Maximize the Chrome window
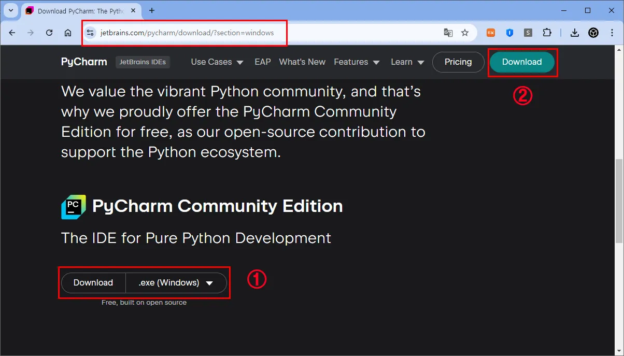The image size is (624, 356). coord(588,10)
